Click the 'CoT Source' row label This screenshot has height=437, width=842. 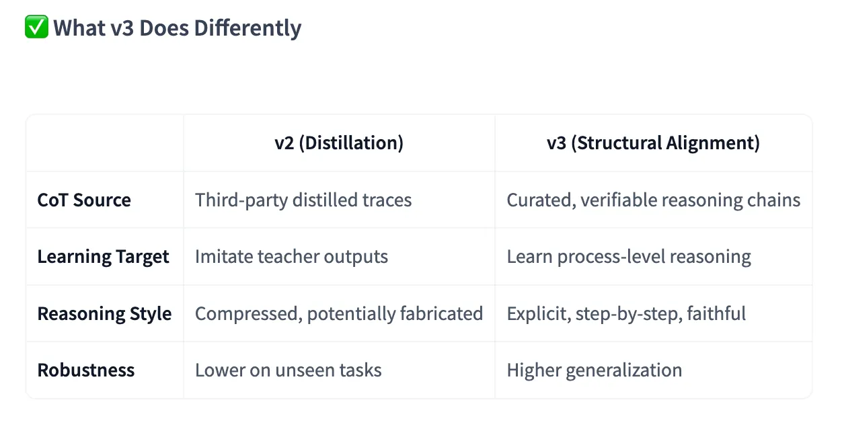(x=84, y=200)
